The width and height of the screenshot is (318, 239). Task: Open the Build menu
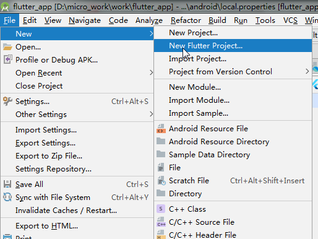[x=217, y=20]
